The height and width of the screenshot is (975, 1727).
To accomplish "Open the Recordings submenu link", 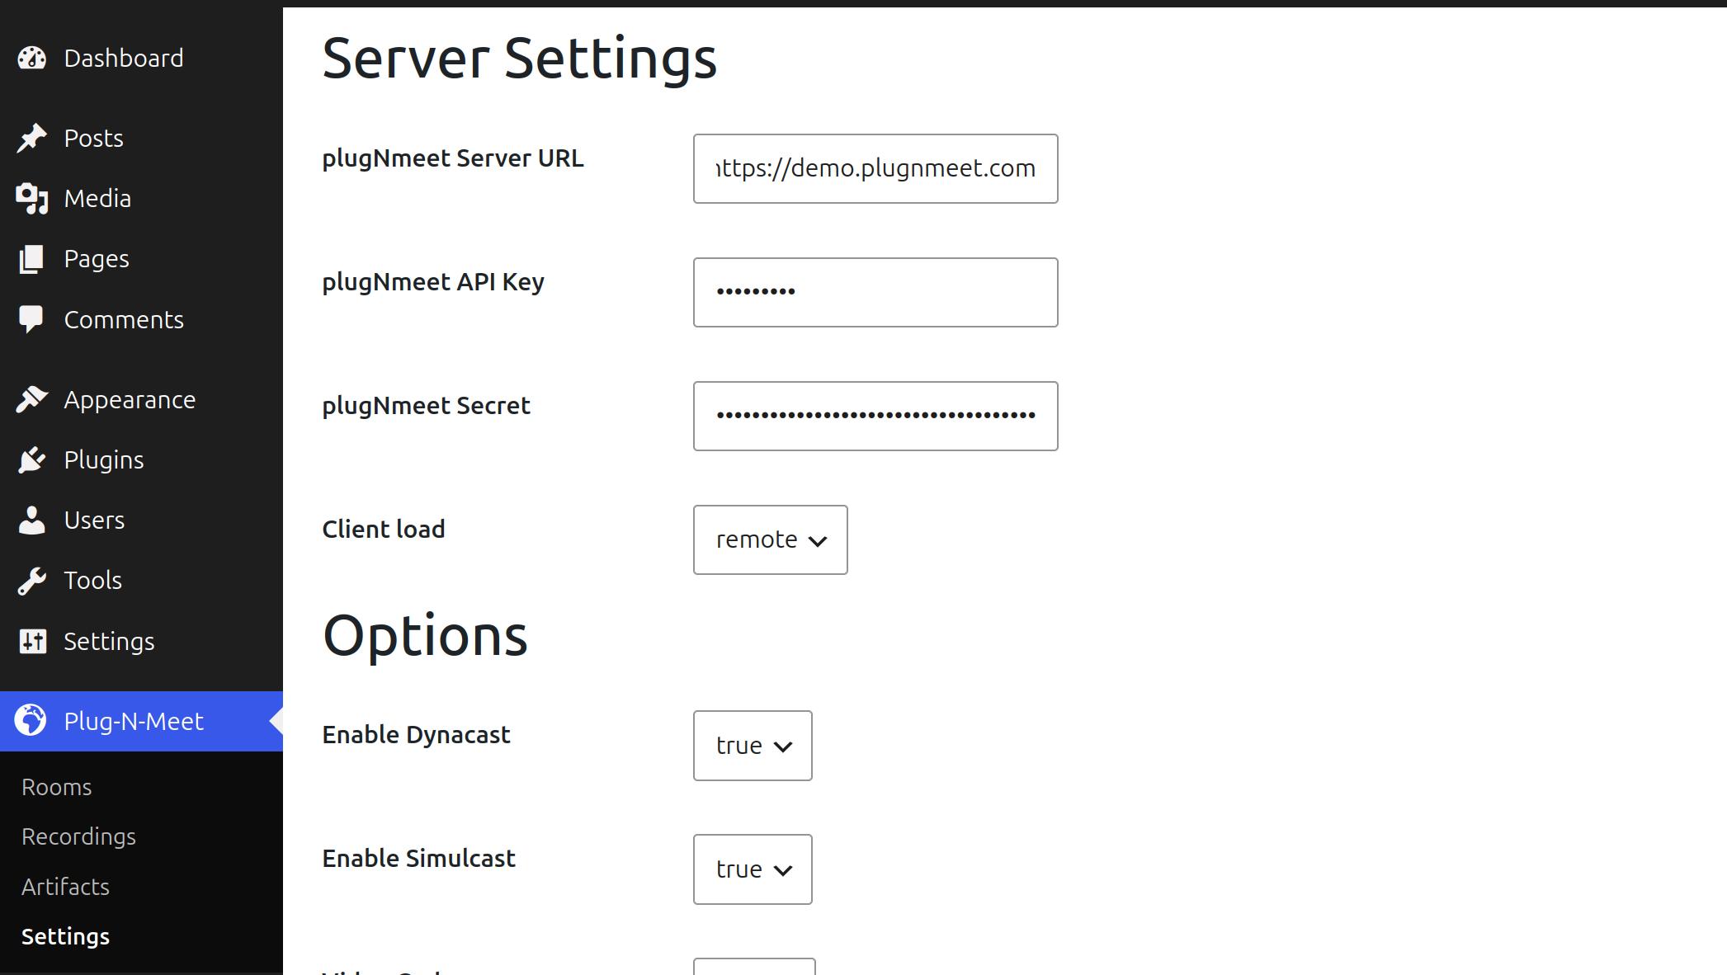I will pos(79,836).
